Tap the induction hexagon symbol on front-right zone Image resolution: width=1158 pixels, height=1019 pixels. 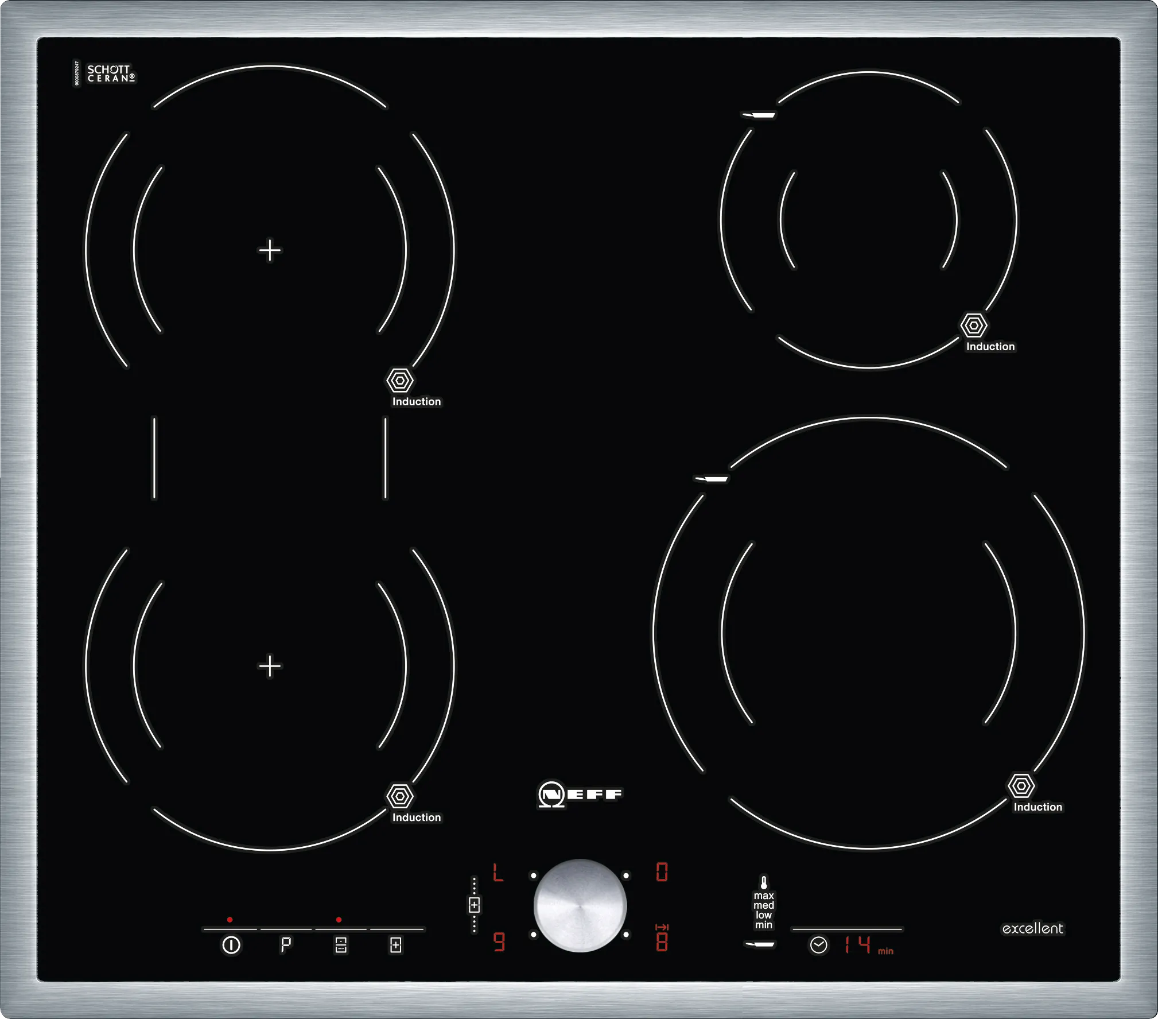point(1021,786)
